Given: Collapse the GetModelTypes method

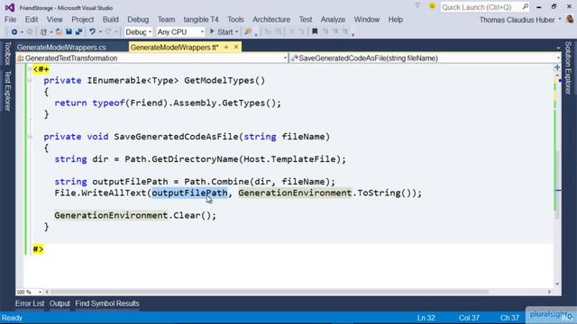Looking at the screenshot, I should coord(30,80).
